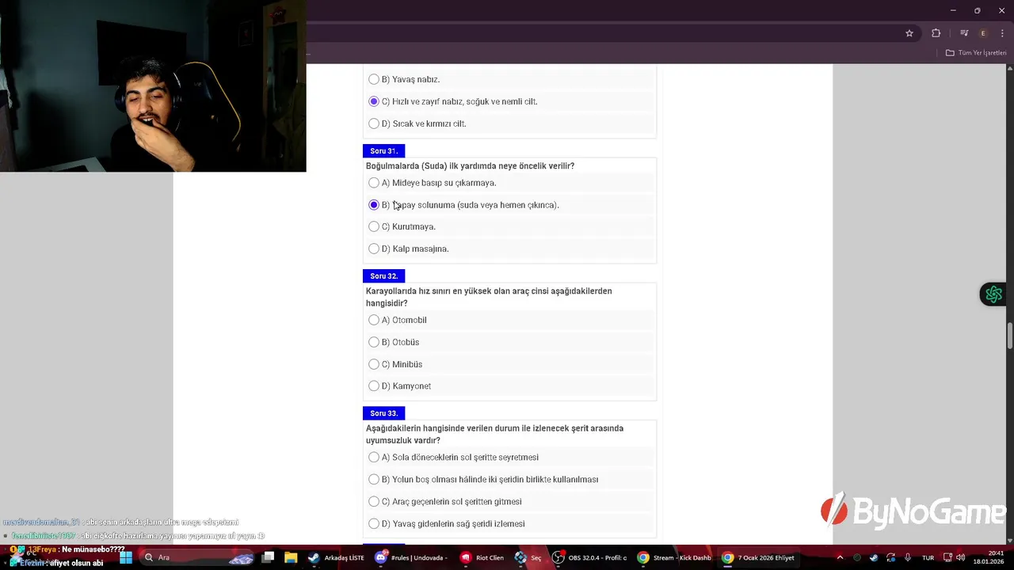The image size is (1014, 570).
Task: Switch to Stream - Kick Dashboard Chrome window
Action: click(674, 557)
